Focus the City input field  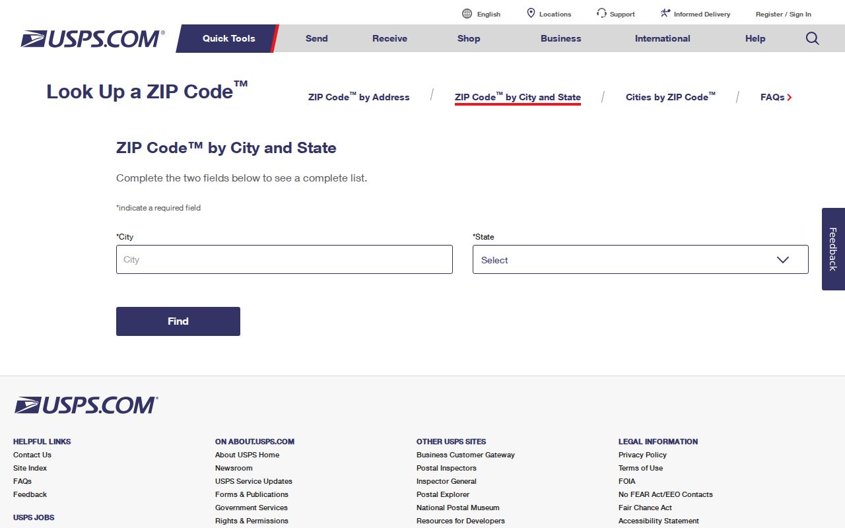285,259
